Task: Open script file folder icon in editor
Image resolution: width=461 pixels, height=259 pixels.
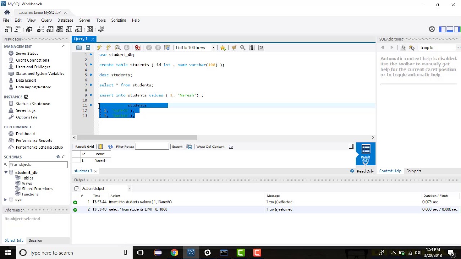Action: [79, 47]
